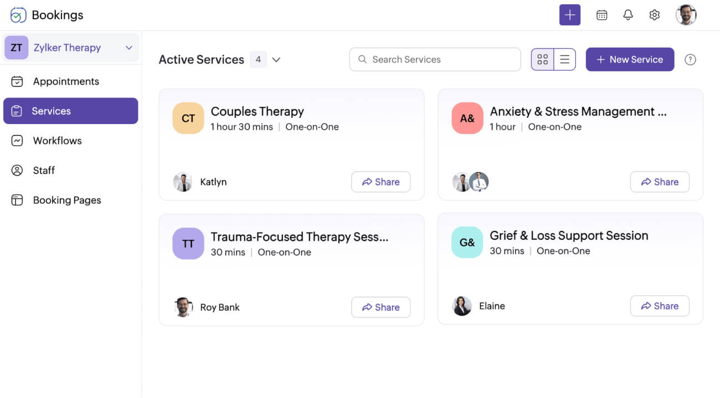Open the Active Services filter dropdown
This screenshot has width=720, height=398.
pos(276,59)
